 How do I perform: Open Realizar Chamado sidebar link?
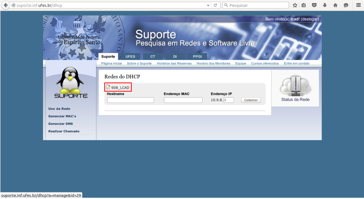coord(64,131)
